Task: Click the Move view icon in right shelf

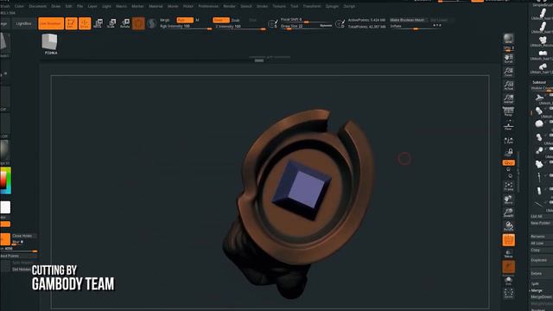Action: pos(509,200)
